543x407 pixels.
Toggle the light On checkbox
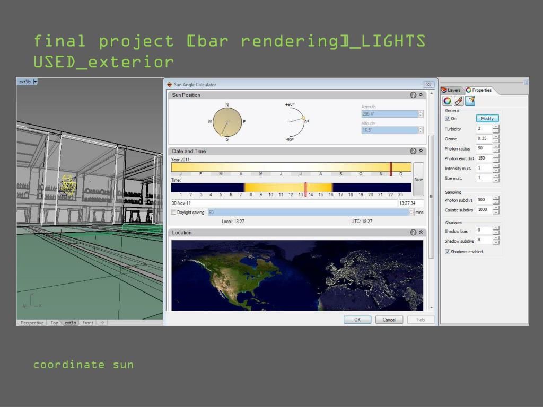pyautogui.click(x=448, y=118)
